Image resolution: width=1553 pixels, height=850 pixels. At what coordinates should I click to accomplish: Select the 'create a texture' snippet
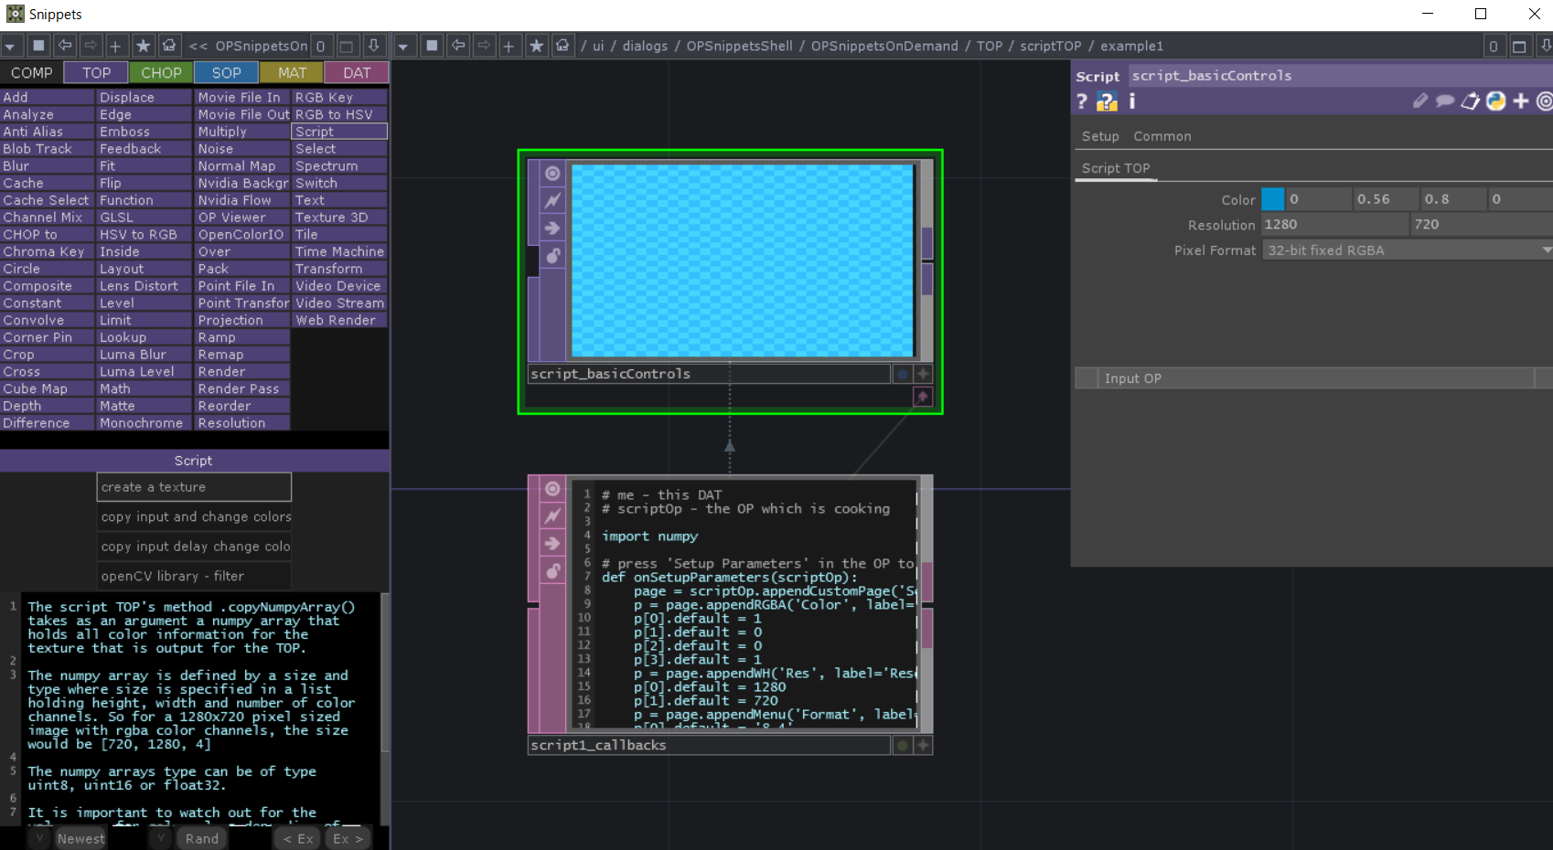pos(193,486)
